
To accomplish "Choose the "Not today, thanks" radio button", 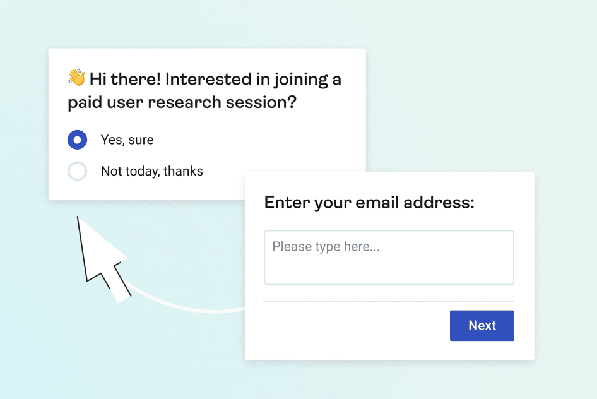I will (x=77, y=171).
